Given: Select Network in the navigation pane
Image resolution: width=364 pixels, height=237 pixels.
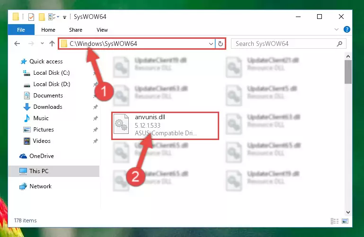Looking at the screenshot, I should tap(40, 186).
